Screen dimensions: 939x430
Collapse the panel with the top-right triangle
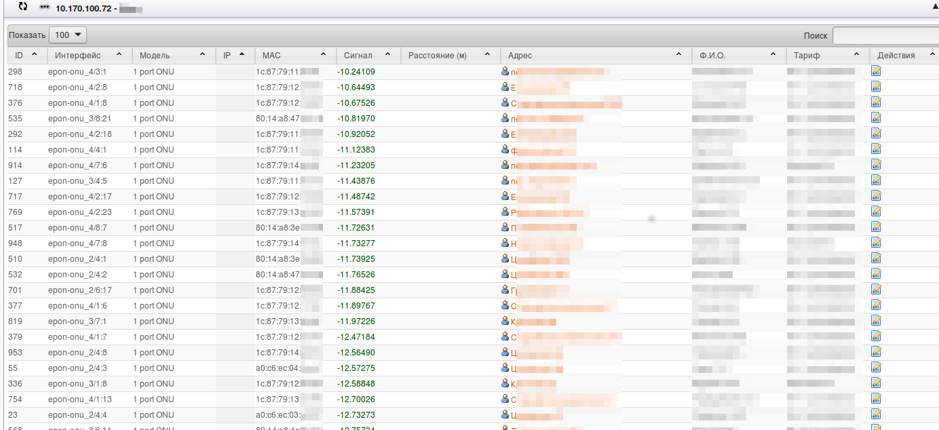pyautogui.click(x=935, y=6)
